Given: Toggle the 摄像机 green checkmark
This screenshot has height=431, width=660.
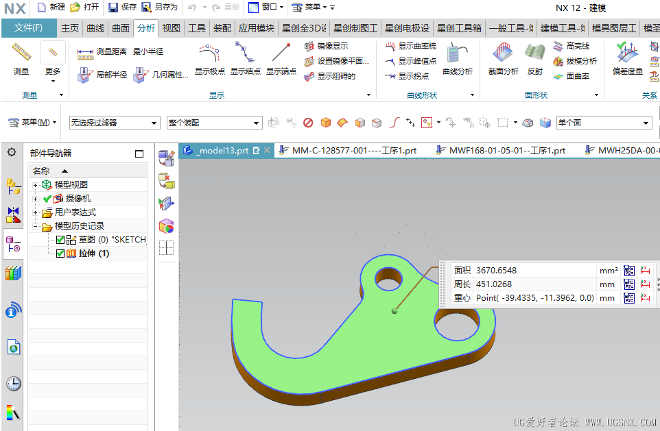Looking at the screenshot, I should click(x=47, y=199).
